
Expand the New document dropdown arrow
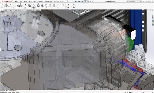tap(71, 1)
